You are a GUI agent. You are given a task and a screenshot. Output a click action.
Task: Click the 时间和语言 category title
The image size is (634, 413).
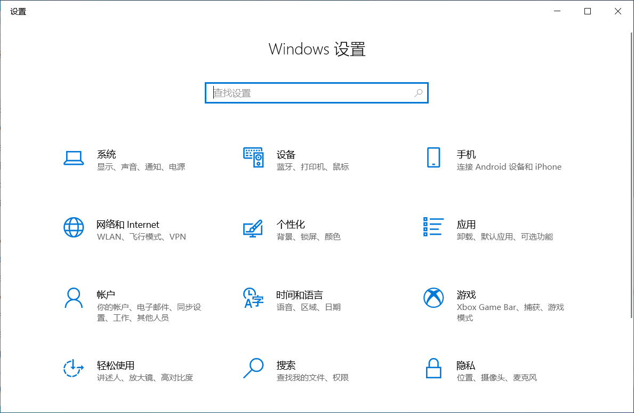[300, 295]
